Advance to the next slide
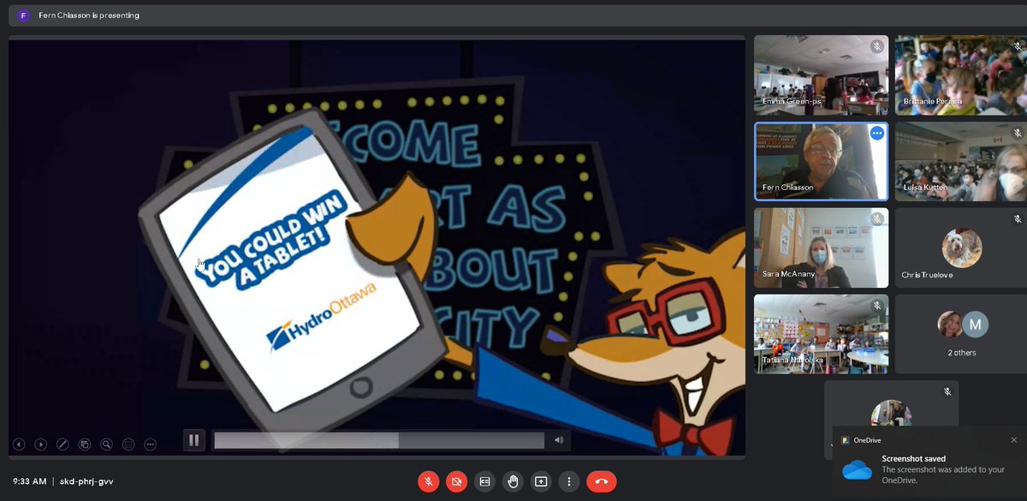 (x=40, y=444)
